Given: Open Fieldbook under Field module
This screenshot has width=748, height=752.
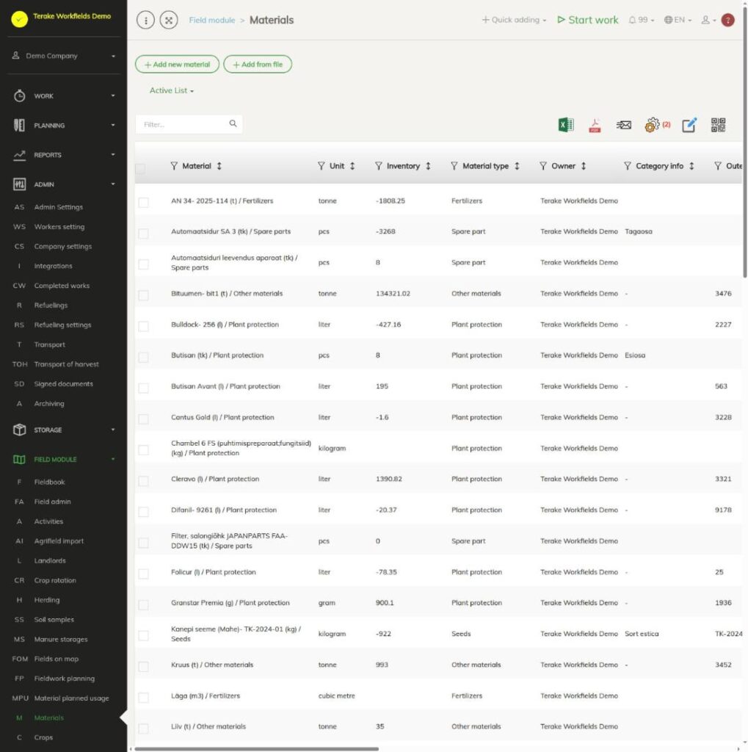Looking at the screenshot, I should click(x=49, y=482).
